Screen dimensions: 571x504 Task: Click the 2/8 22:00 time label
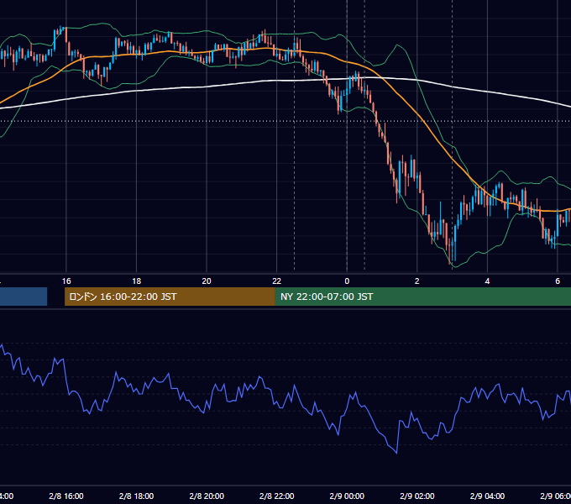277,496
